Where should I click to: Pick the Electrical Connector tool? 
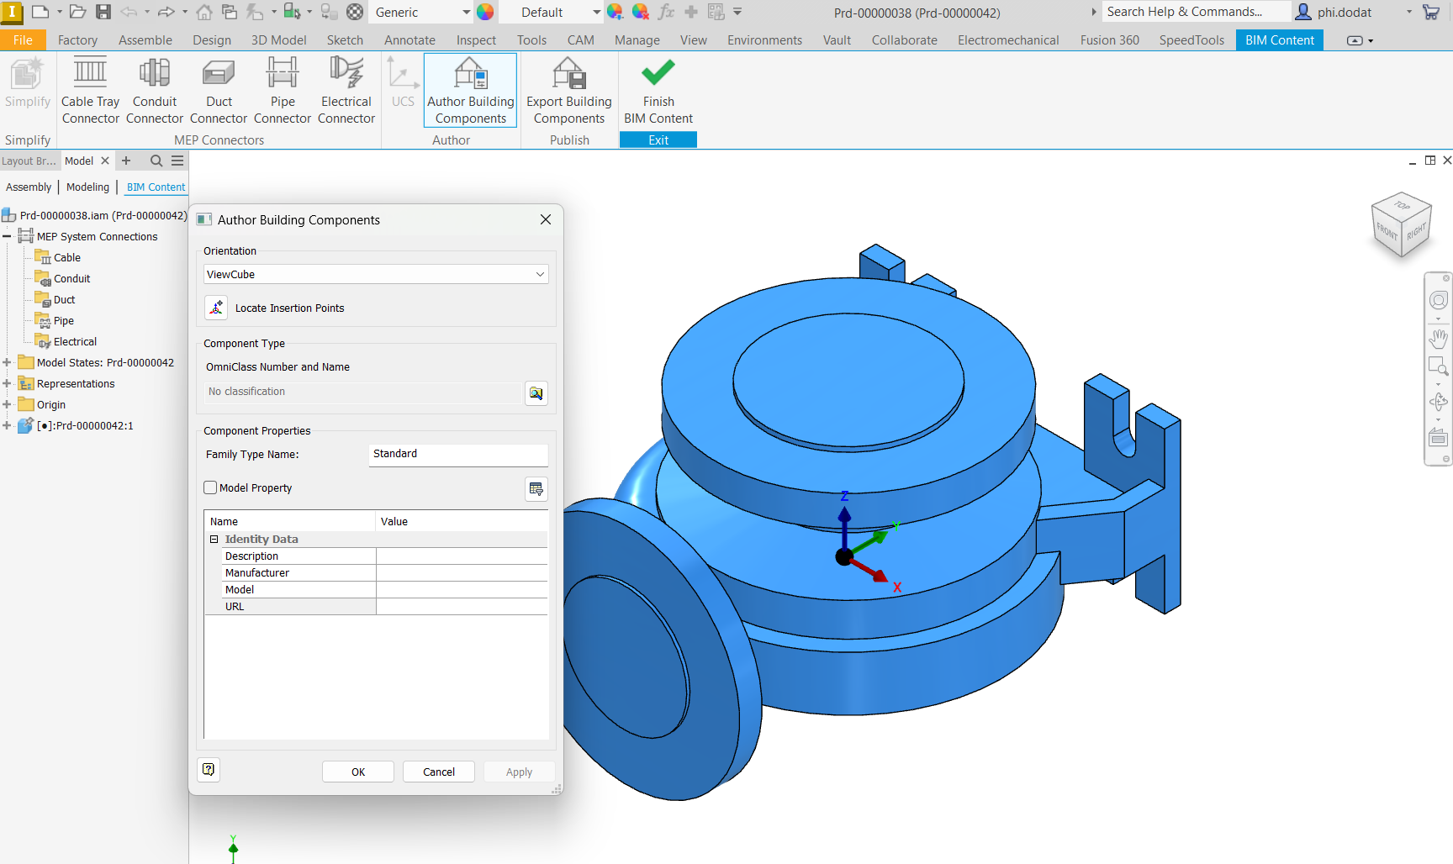(x=346, y=91)
